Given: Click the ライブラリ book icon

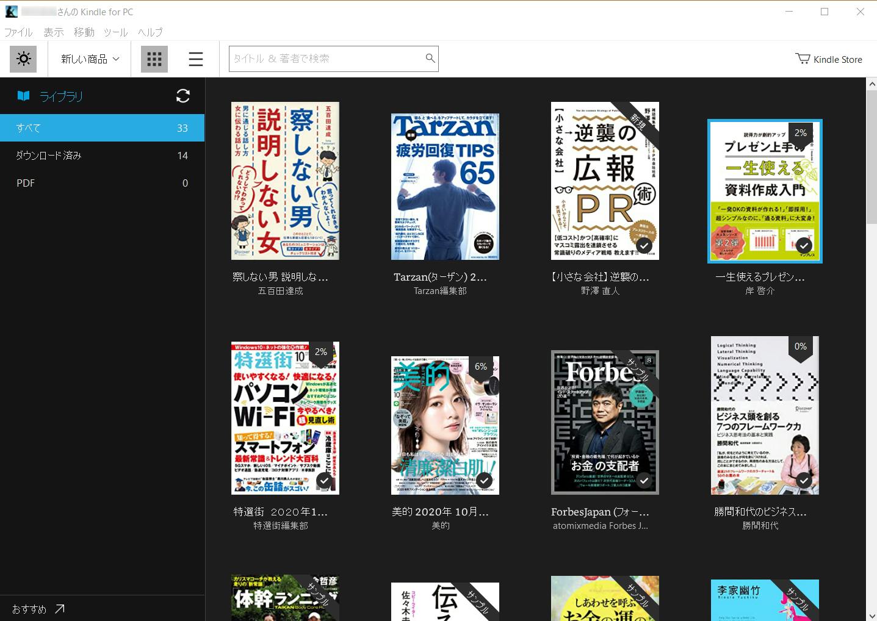Looking at the screenshot, I should 23,96.
